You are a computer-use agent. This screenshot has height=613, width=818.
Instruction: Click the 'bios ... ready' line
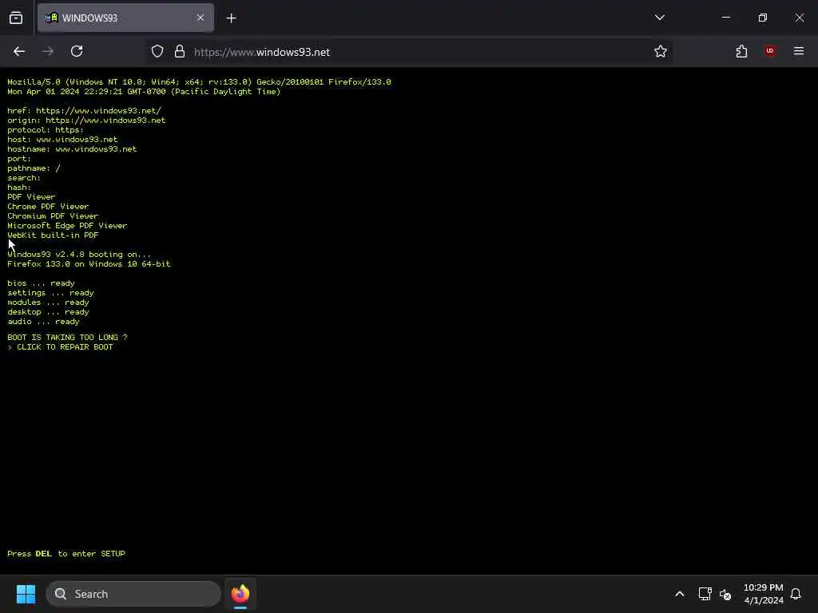(42, 283)
